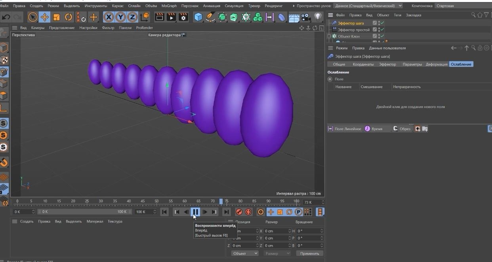Viewport: 492px width, 262px height.
Task: Click the camera object icon in toolbar
Action: pyautogui.click(x=305, y=17)
